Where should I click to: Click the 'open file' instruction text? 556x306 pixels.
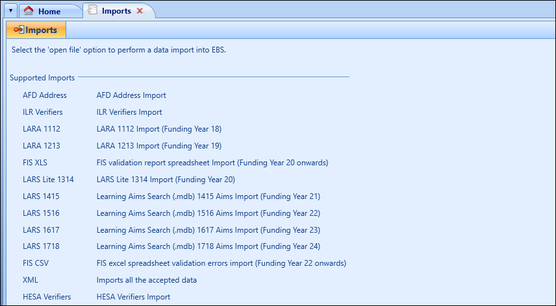click(119, 50)
